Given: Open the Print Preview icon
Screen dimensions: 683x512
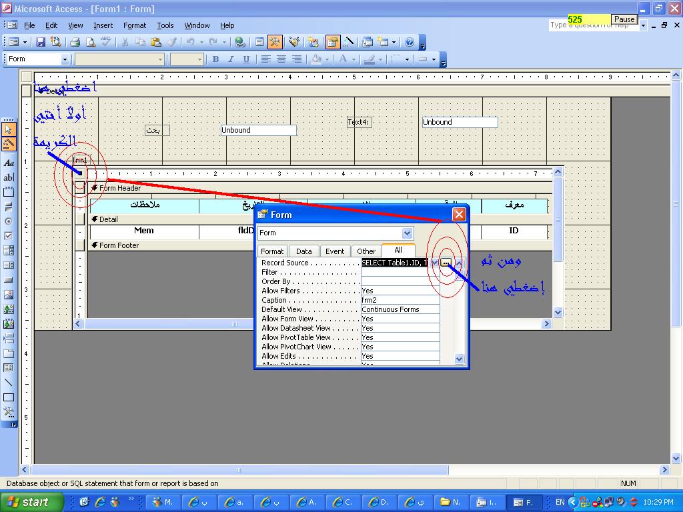Looking at the screenshot, I should click(x=91, y=42).
